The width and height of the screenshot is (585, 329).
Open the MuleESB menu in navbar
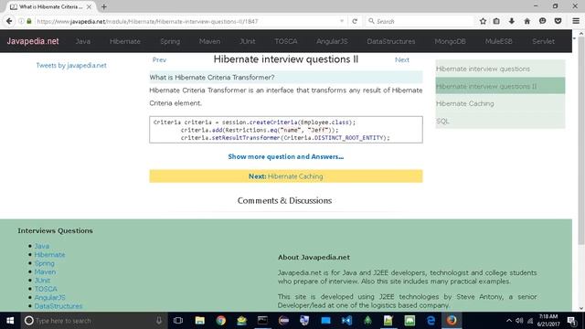pyautogui.click(x=499, y=41)
